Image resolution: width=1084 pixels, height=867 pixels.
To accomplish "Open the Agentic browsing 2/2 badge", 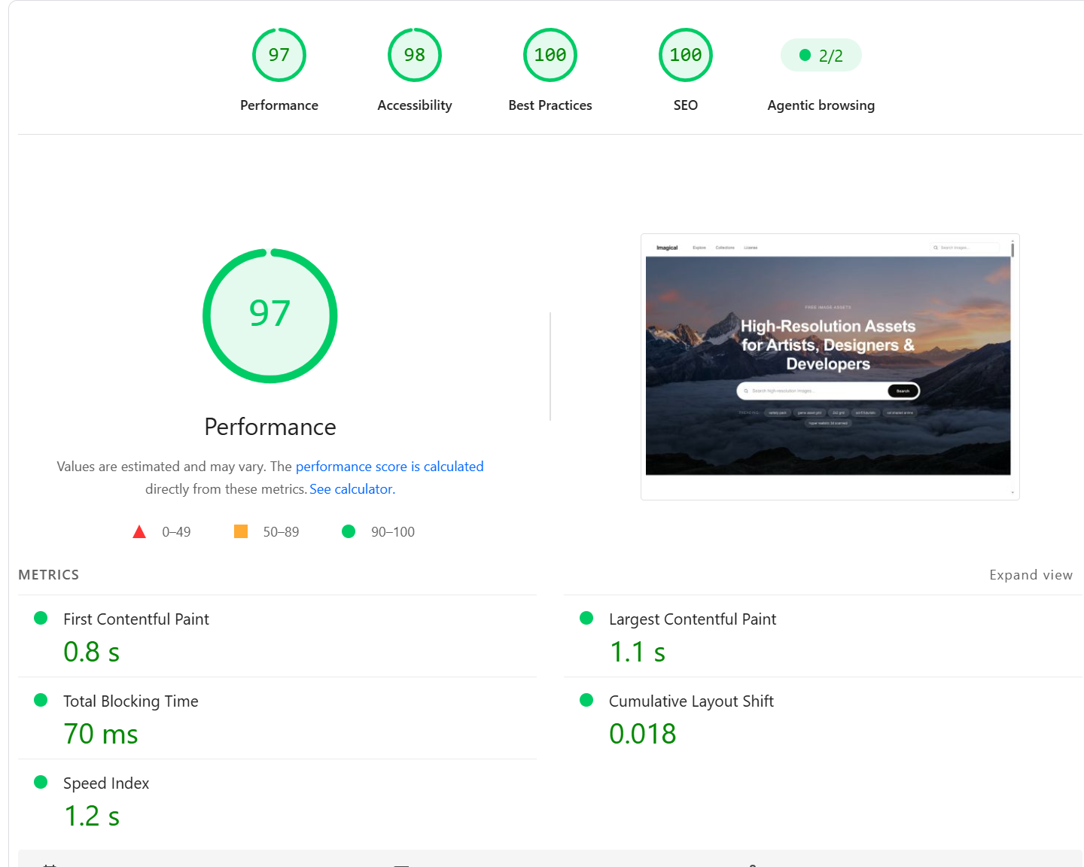I will (x=821, y=55).
